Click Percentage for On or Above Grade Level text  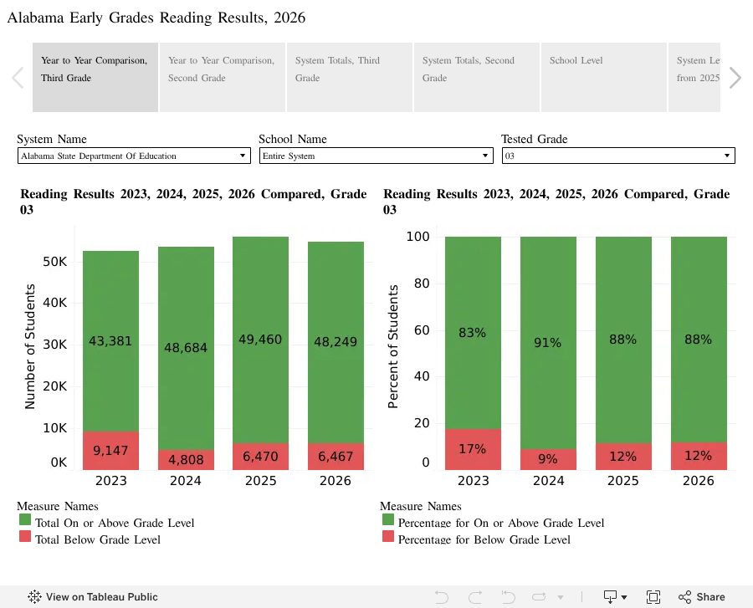[x=501, y=523]
